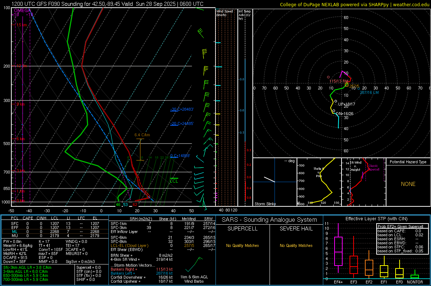Click the orange square storm-motion marker on hodograph
The width and height of the screenshot is (431, 286).
pyautogui.click(x=347, y=85)
